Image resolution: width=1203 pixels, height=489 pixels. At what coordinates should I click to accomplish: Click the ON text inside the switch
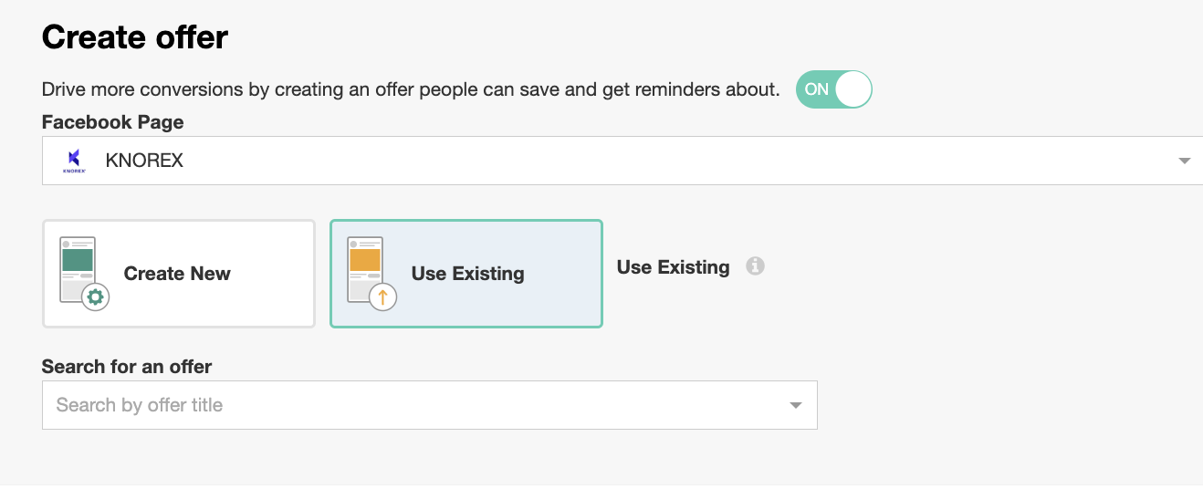tap(816, 89)
